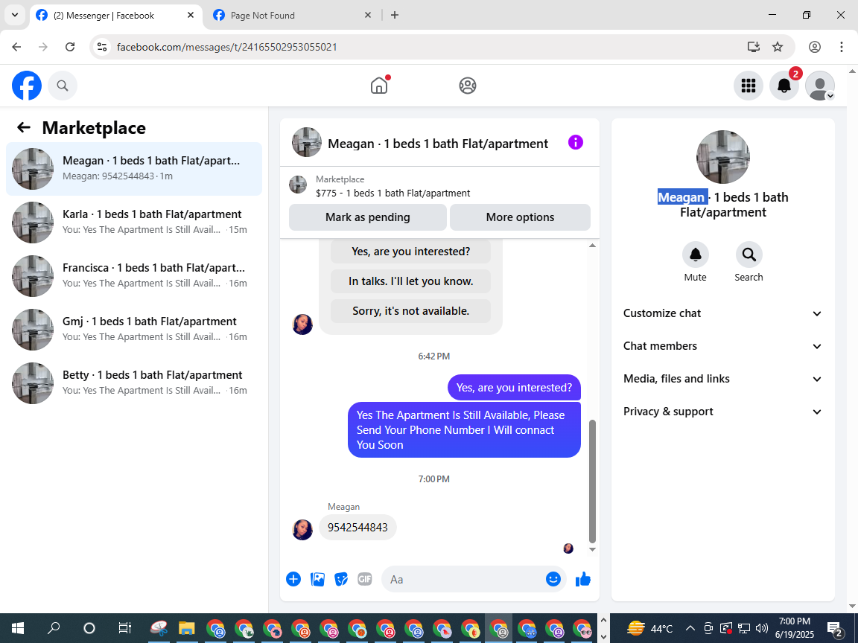The width and height of the screenshot is (858, 643).
Task: Click phone number message 9542544843
Action: tap(357, 527)
